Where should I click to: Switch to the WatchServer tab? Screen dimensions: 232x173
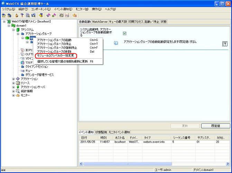[100, 21]
